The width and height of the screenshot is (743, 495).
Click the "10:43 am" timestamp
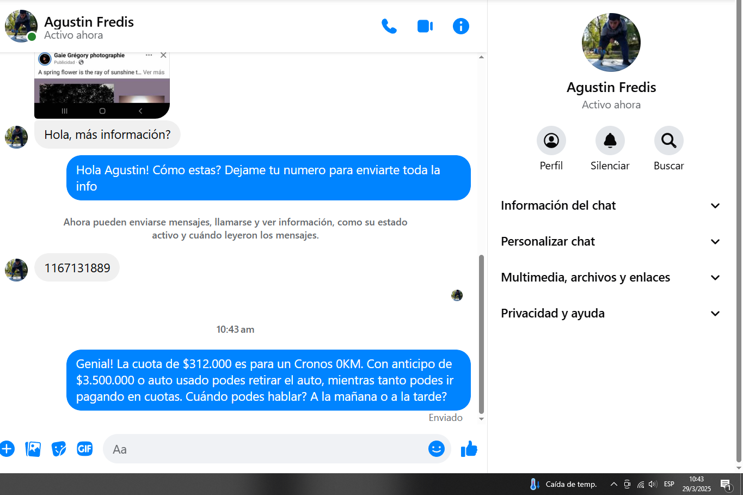[x=235, y=329]
